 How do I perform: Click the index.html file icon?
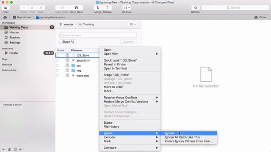click(73, 76)
